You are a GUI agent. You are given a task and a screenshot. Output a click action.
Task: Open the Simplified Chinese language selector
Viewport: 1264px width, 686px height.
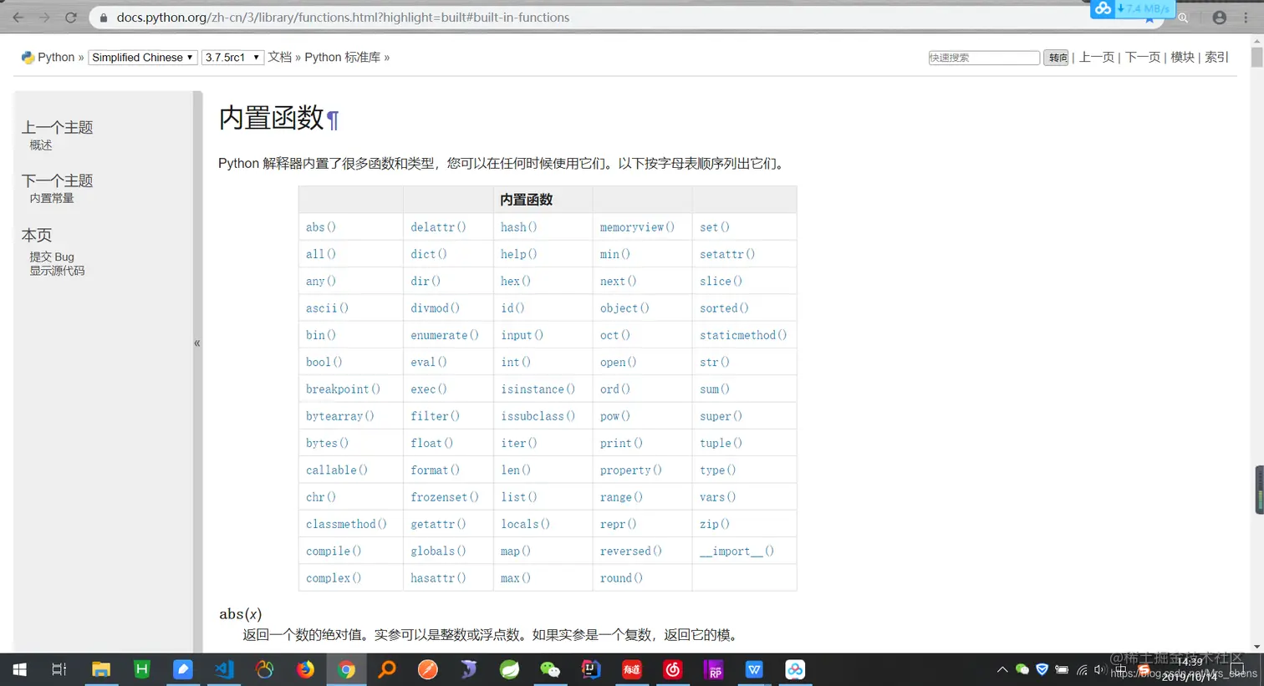click(x=142, y=57)
